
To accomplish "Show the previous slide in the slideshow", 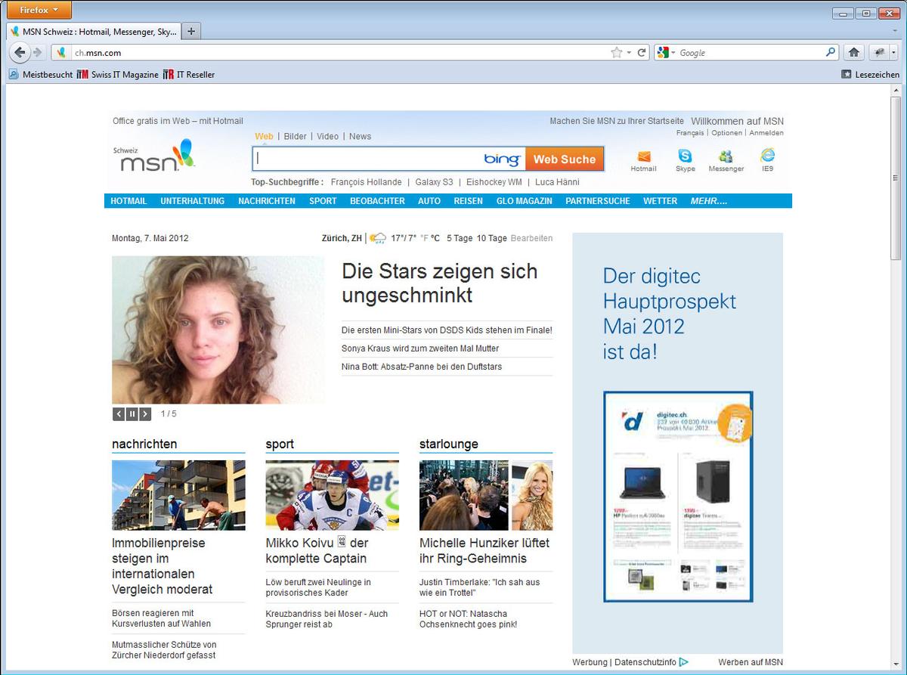I will coord(119,414).
